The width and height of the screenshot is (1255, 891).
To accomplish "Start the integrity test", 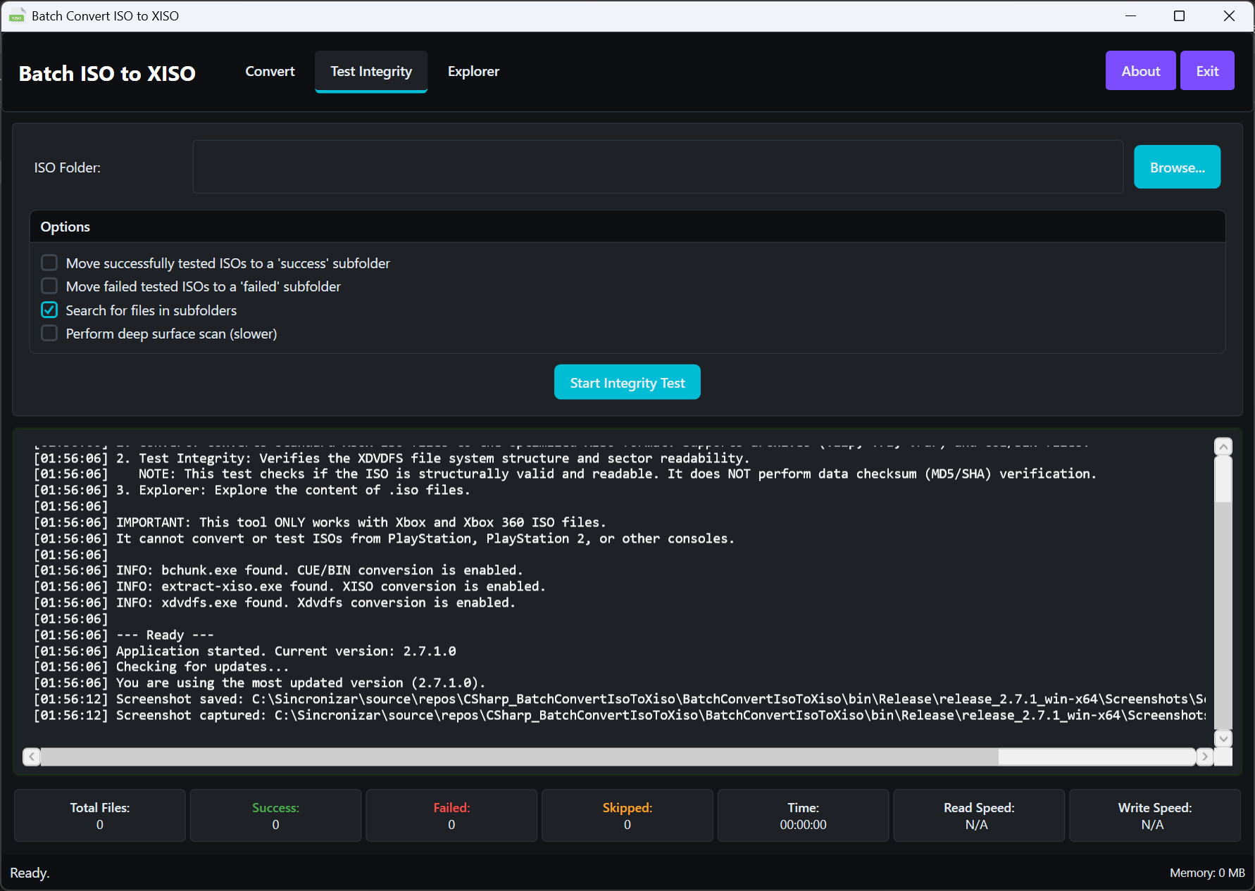I will pos(627,382).
